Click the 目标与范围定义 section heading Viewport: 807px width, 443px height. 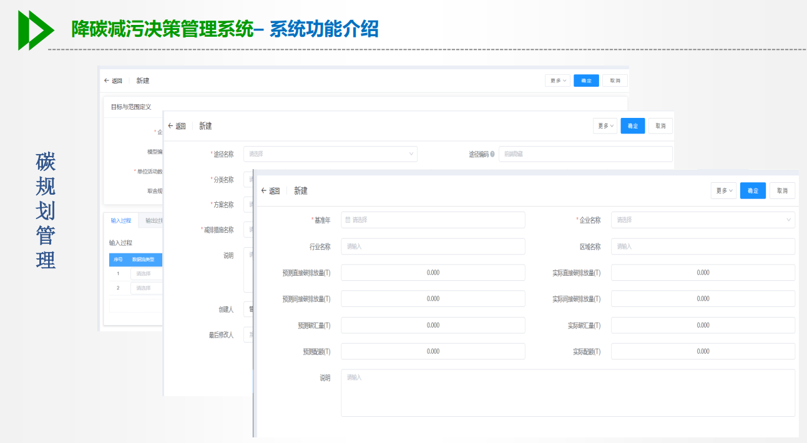pyautogui.click(x=131, y=107)
